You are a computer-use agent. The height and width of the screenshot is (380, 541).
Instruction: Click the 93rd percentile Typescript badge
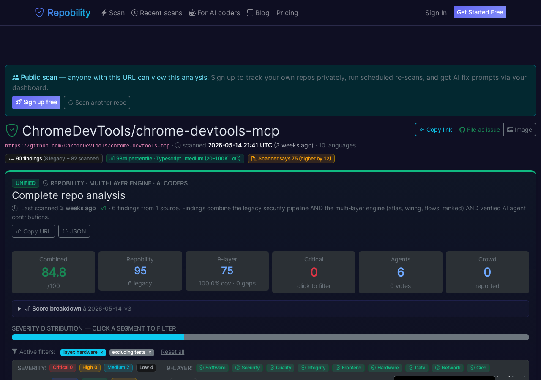[175, 158]
